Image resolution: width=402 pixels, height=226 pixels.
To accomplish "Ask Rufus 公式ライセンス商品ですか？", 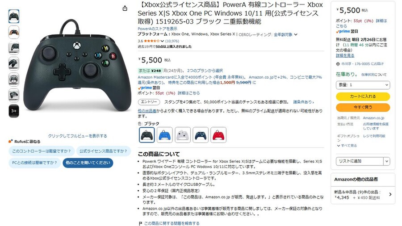I will click(103, 151).
